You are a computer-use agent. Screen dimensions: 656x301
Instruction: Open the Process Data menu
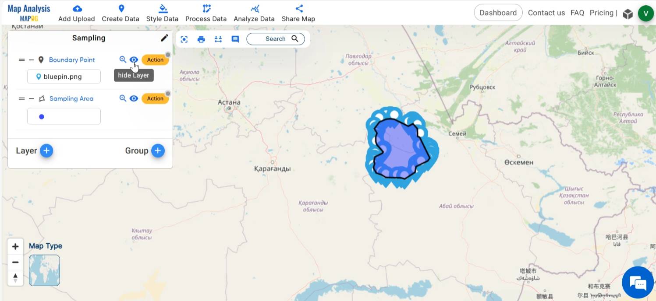pos(206,13)
